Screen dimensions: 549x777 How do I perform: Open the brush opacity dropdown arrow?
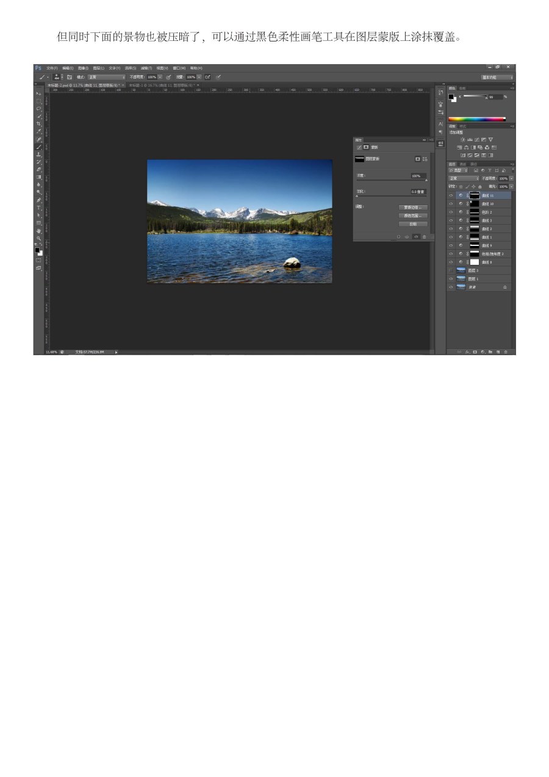coord(160,77)
